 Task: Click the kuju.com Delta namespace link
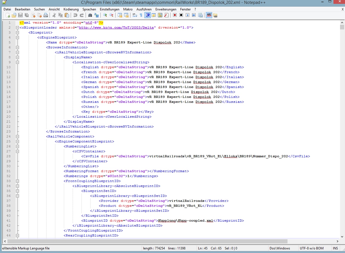point(117,28)
